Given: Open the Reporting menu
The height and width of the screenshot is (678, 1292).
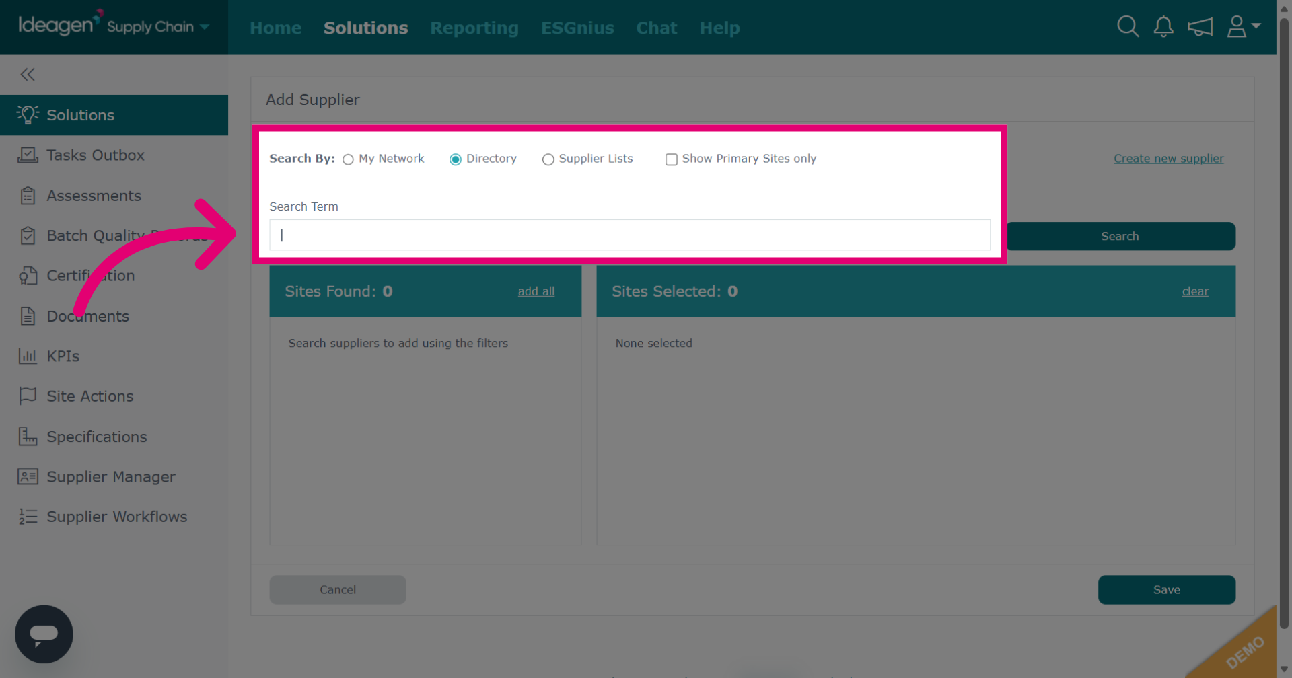Looking at the screenshot, I should coord(474,28).
